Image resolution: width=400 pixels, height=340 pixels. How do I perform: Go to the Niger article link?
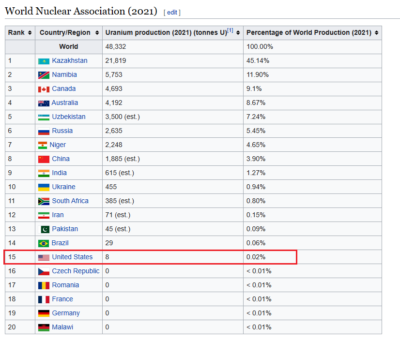pos(58,145)
